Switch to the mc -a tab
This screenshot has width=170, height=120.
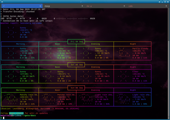[104, 6]
